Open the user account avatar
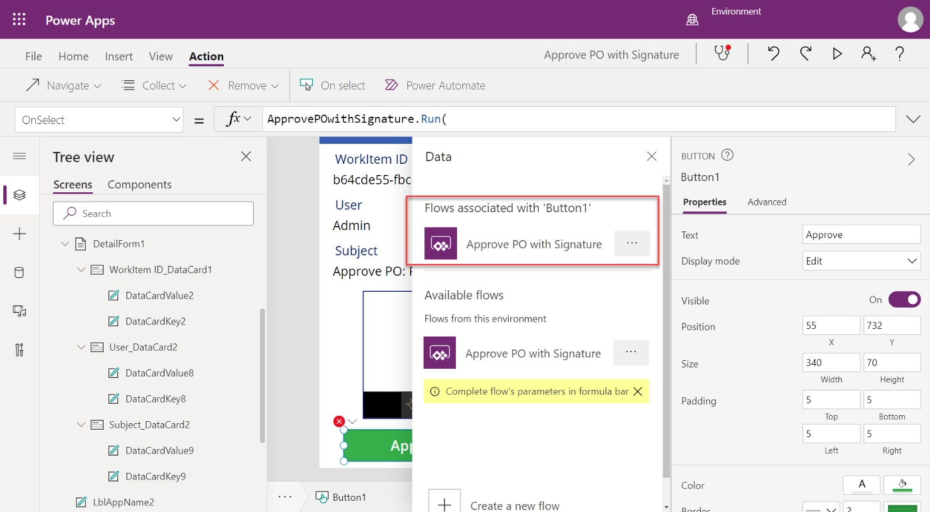This screenshot has width=930, height=512. (x=910, y=19)
